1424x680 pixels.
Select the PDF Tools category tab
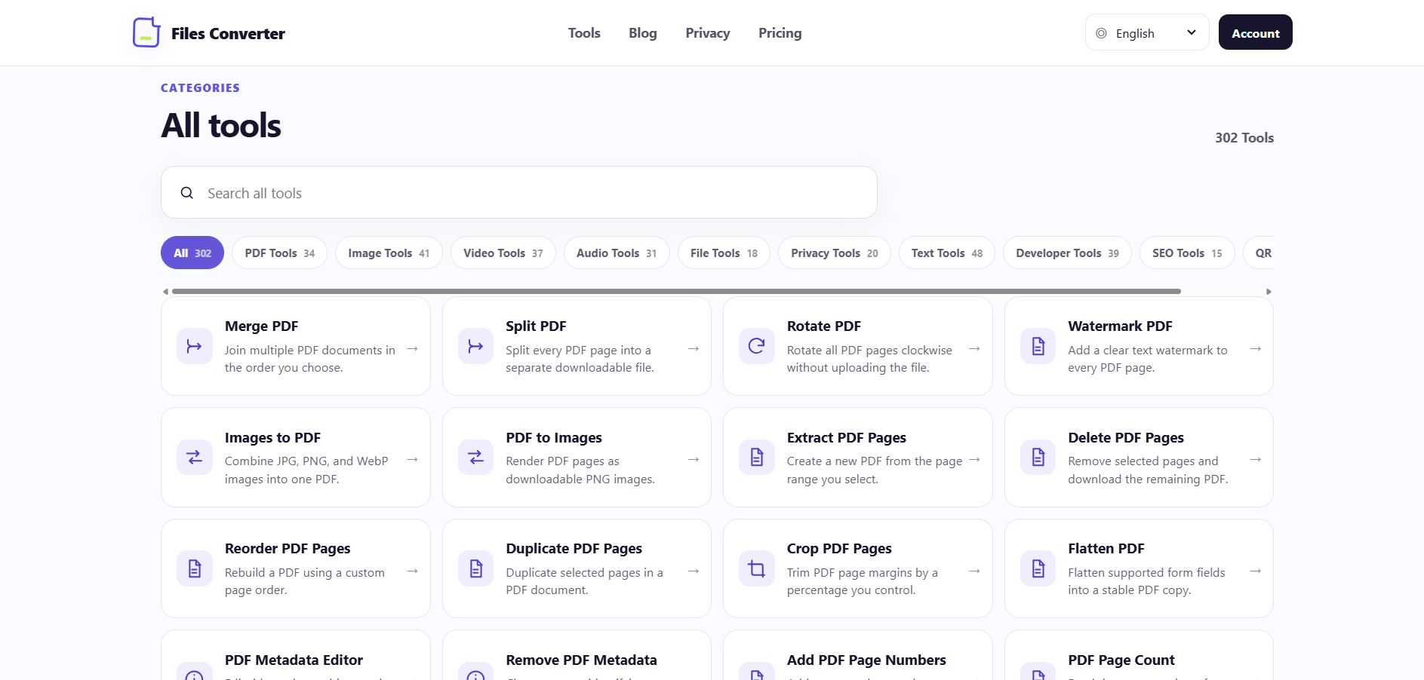click(x=280, y=253)
